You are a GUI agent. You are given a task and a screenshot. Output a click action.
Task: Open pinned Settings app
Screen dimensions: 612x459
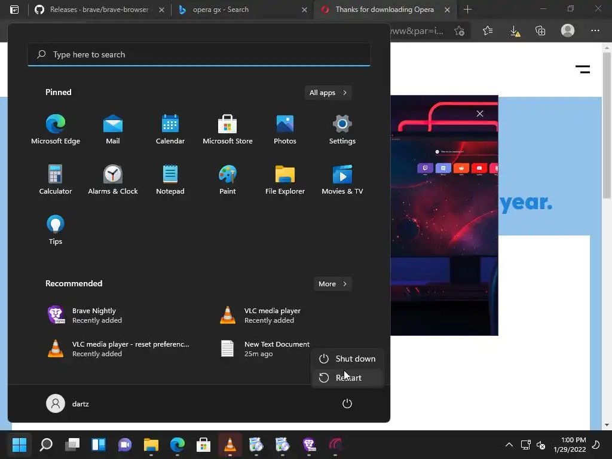point(342,130)
